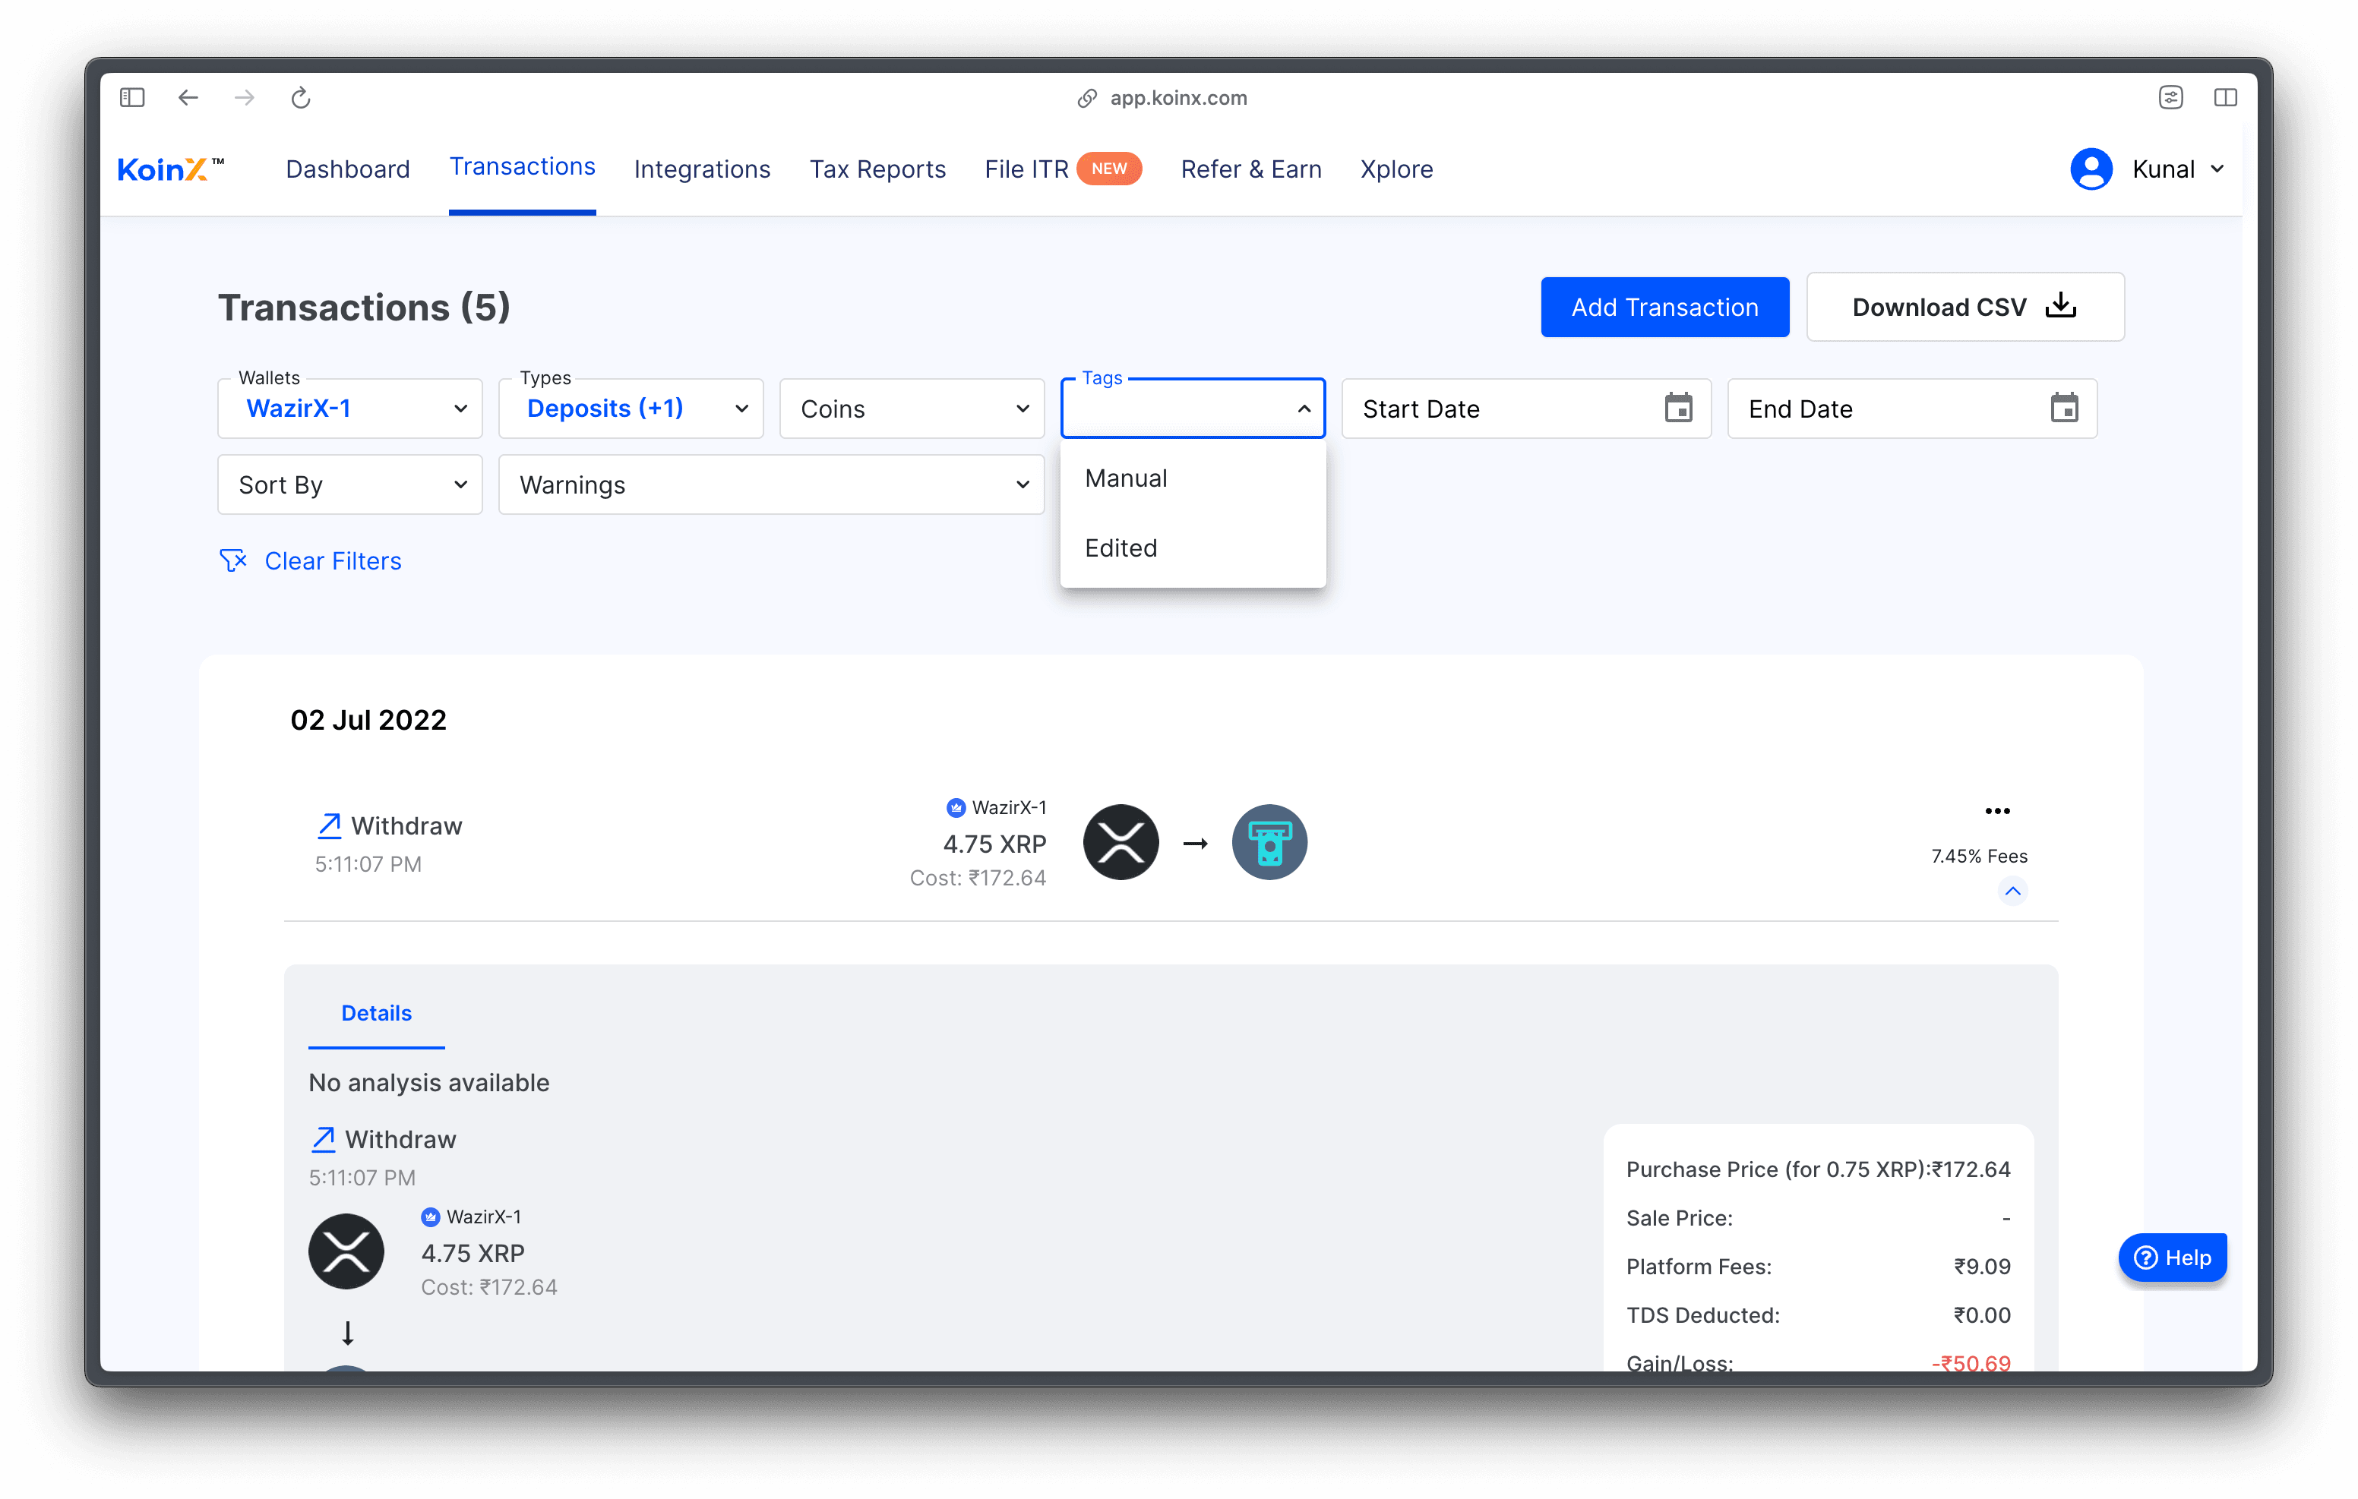Go back with the browser arrow

tap(188, 97)
